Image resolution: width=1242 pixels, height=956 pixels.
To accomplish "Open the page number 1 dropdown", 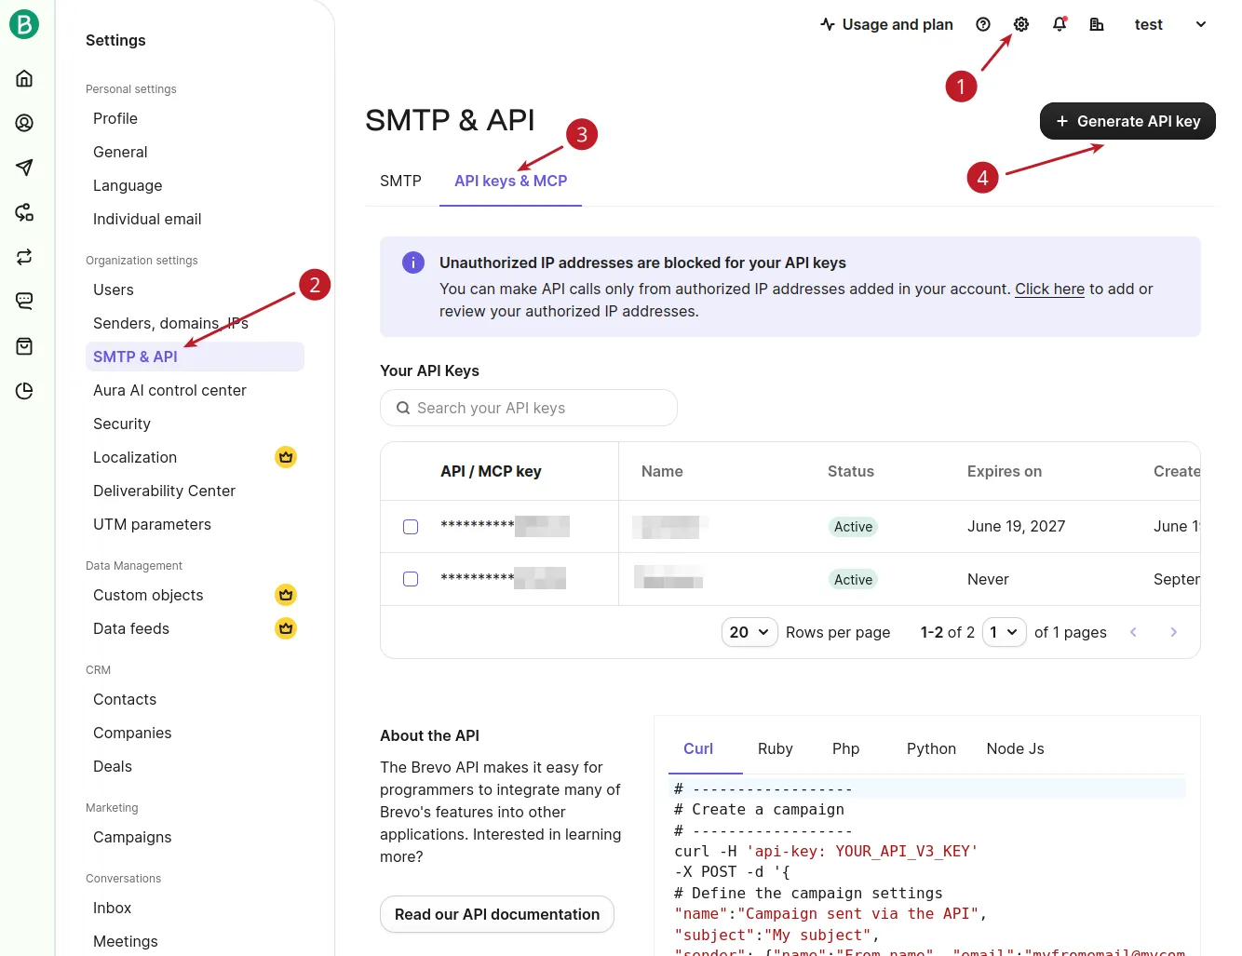I will coord(1005,632).
